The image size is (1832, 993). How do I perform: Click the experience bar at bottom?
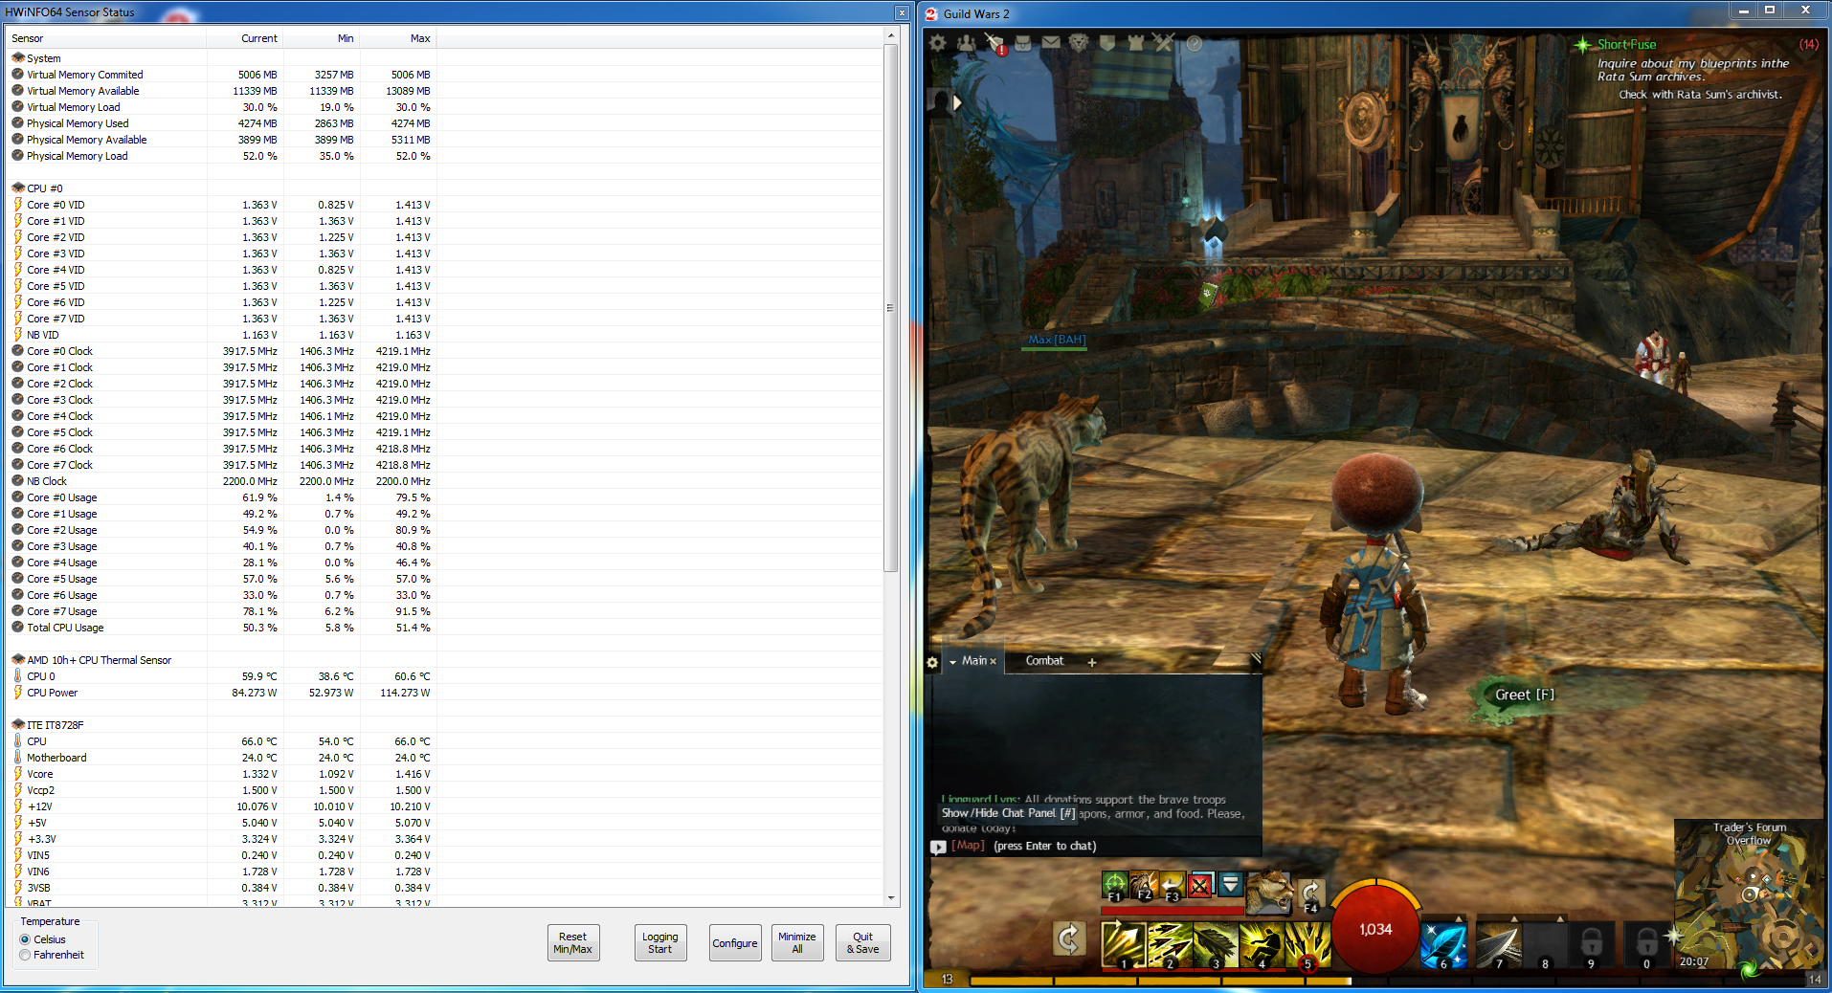point(1389,980)
